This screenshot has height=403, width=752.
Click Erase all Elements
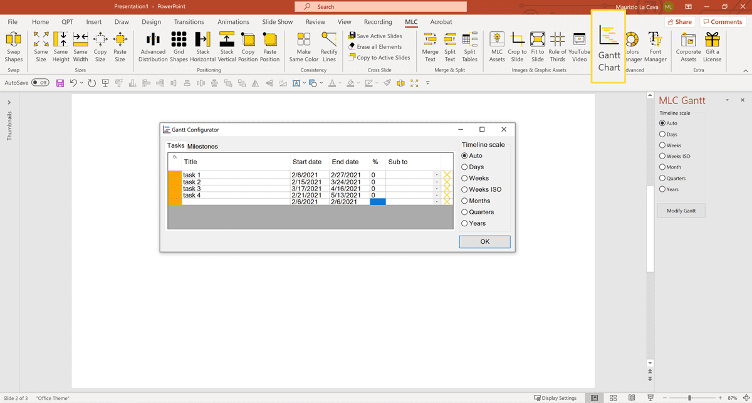[x=375, y=46]
